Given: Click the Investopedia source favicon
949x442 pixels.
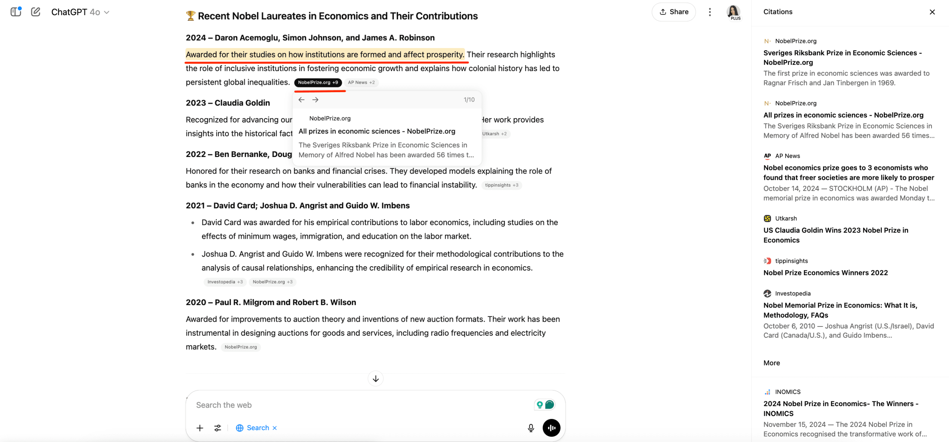Looking at the screenshot, I should click(x=767, y=293).
